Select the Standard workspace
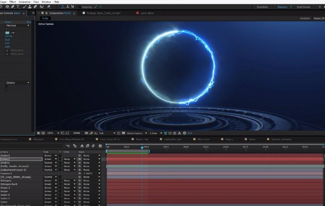Image resolution: width=325 pixels, height=206 pixels. pos(282,7)
